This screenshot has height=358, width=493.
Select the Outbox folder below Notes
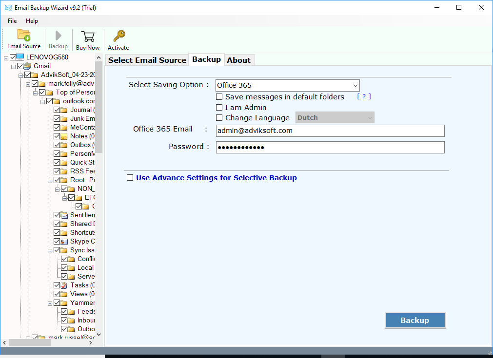pos(82,145)
